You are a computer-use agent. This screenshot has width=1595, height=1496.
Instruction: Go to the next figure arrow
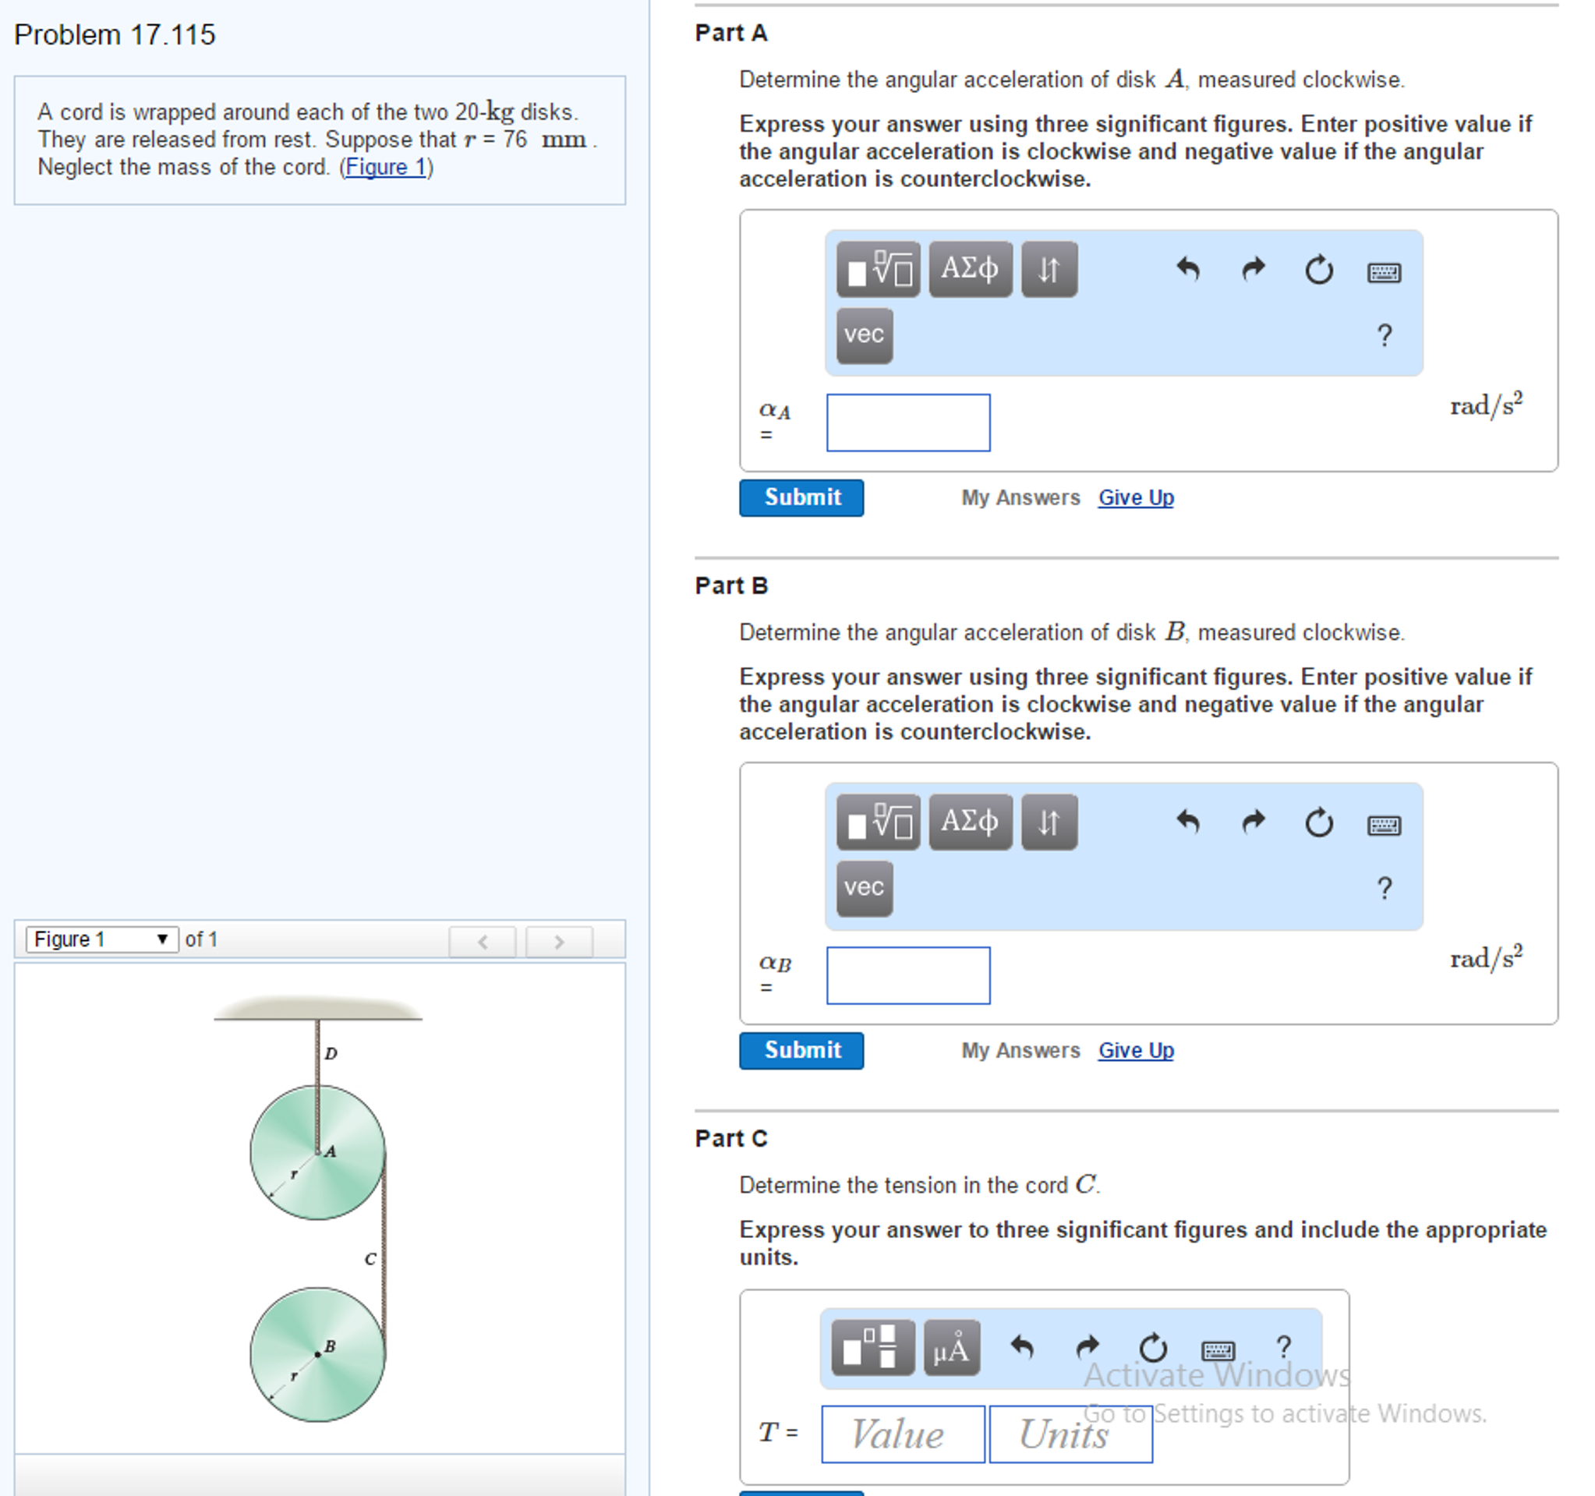coord(559,942)
